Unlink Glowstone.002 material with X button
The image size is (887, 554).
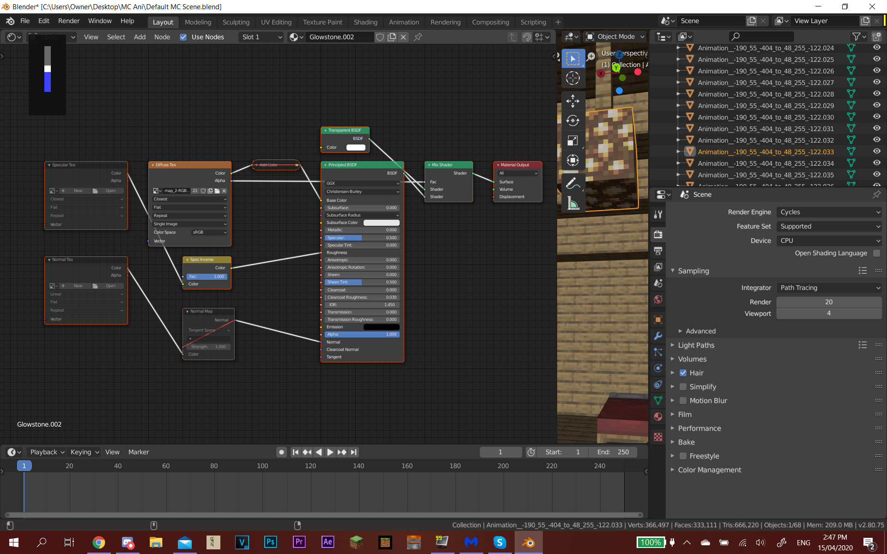[403, 37]
